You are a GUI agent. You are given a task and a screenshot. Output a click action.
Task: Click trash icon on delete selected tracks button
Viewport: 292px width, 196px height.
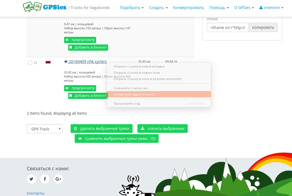click(76, 128)
